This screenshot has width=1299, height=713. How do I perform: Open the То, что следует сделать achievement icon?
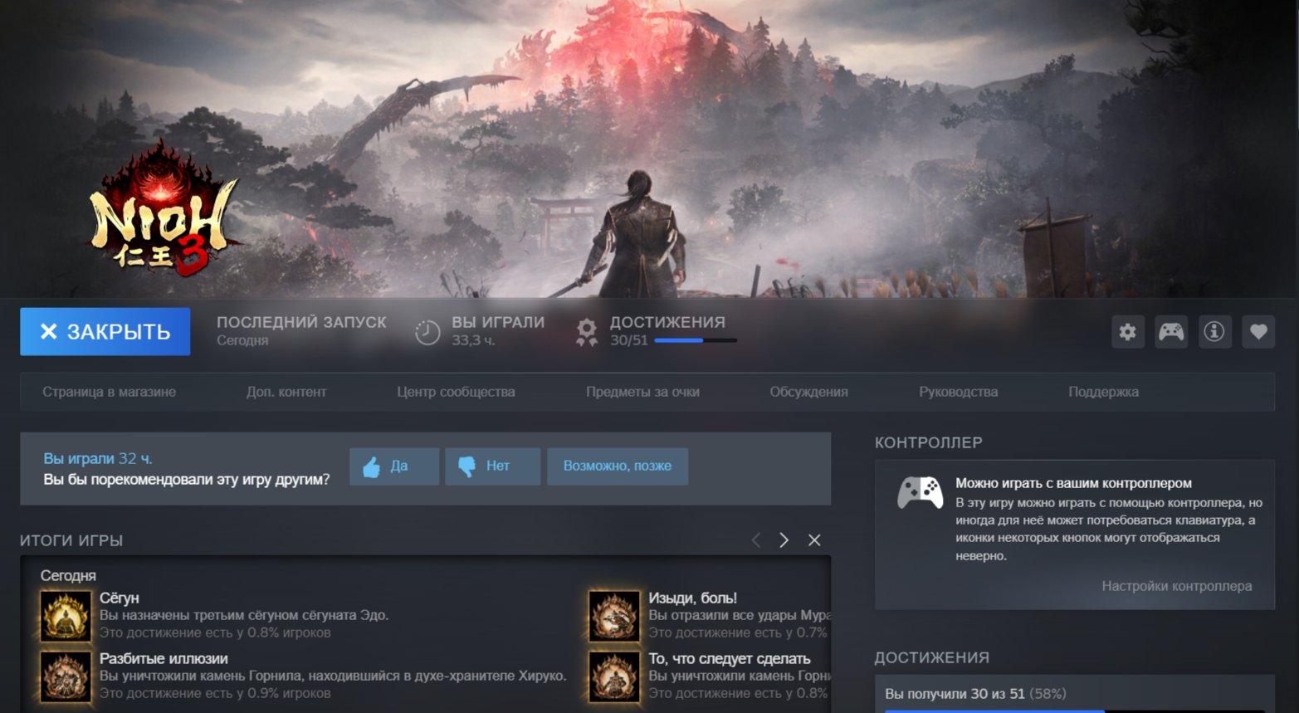click(614, 676)
